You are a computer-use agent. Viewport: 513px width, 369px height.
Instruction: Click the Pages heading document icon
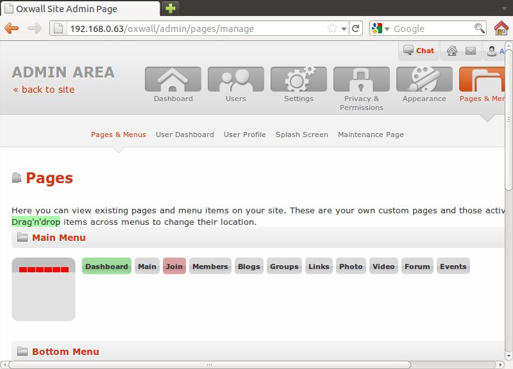click(17, 177)
